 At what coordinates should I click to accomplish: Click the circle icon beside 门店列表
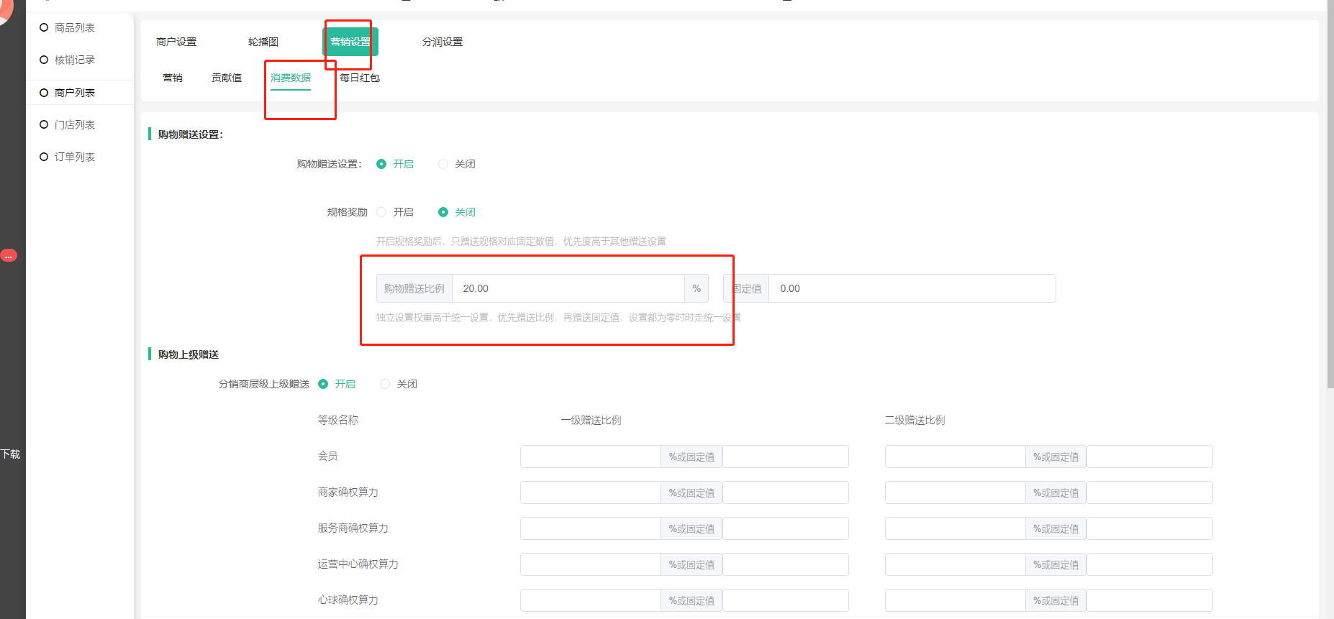pos(44,125)
